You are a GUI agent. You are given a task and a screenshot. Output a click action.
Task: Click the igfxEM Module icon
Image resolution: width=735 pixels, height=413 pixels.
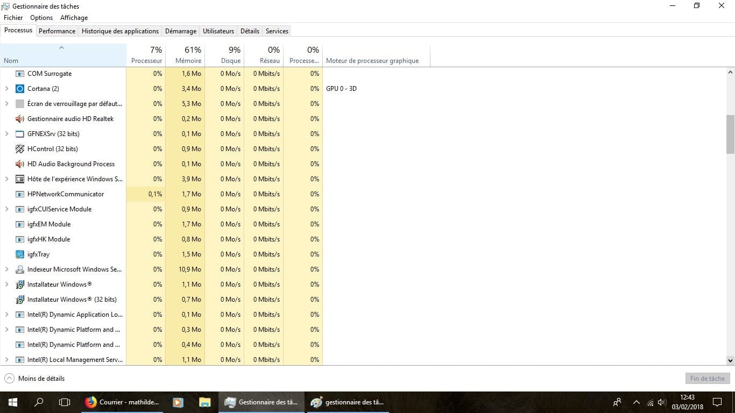click(x=20, y=224)
